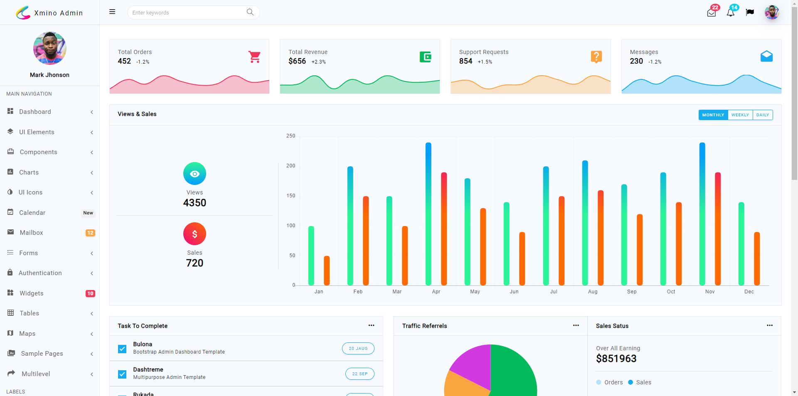This screenshot has width=798, height=396.
Task: Expand the UI Elements chevron
Action: pos(92,133)
